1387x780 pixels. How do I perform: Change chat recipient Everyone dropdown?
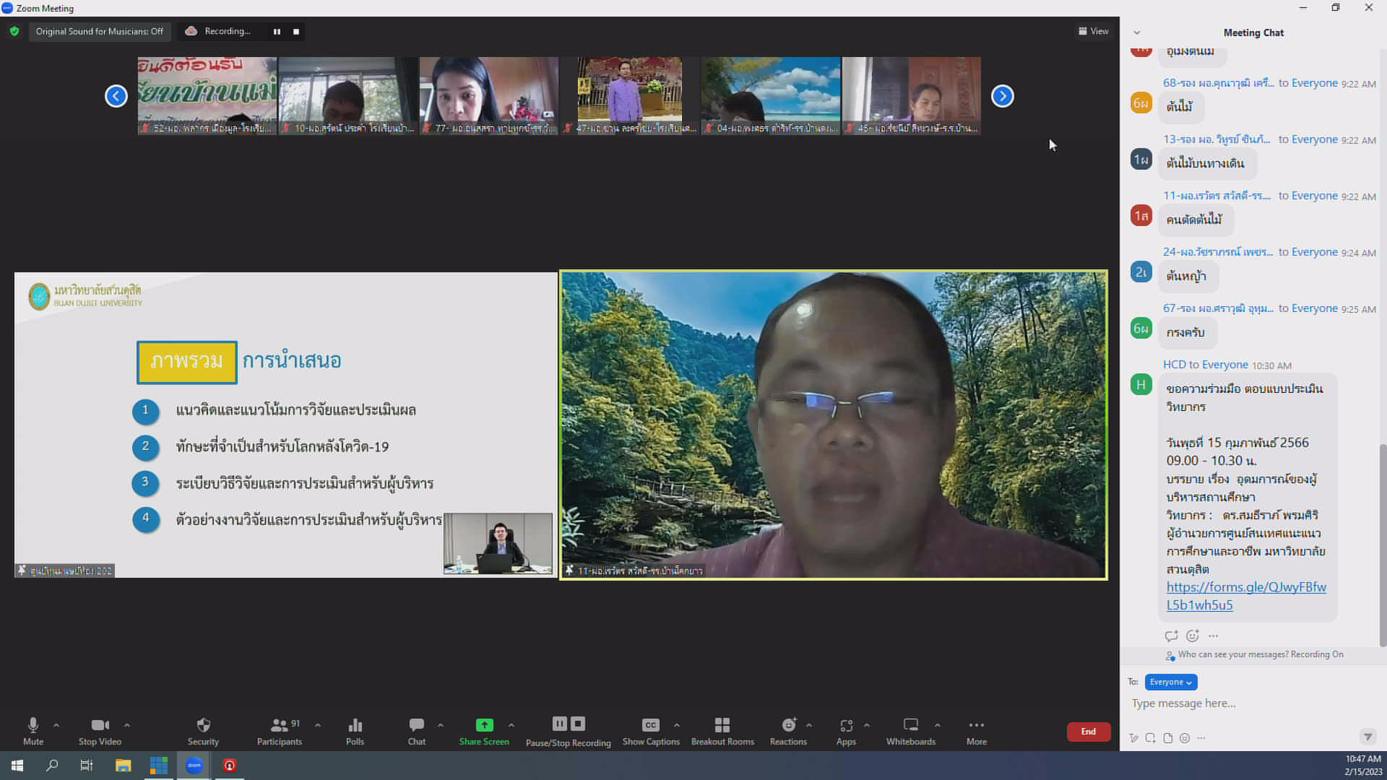pos(1170,682)
